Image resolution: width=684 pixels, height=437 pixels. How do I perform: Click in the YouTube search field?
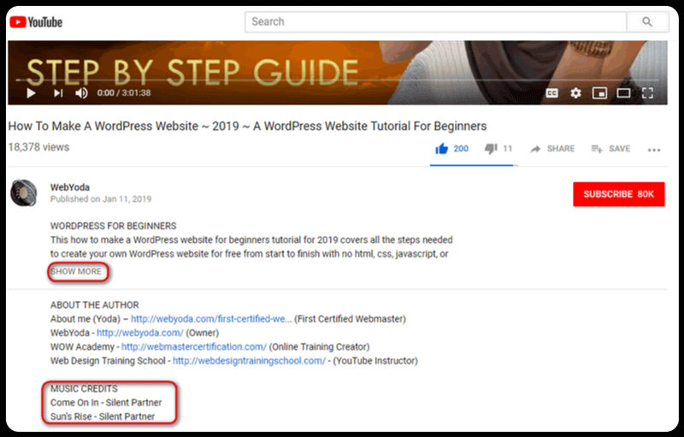pyautogui.click(x=436, y=21)
